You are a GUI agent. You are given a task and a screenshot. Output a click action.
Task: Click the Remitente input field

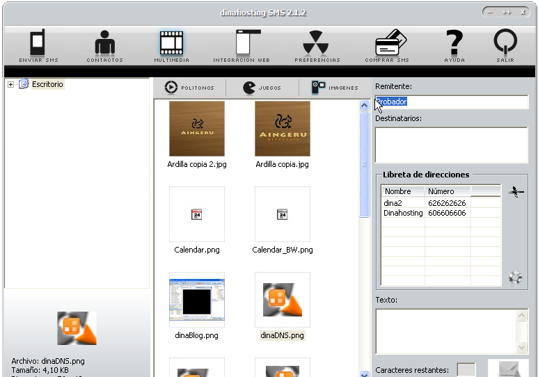(452, 102)
